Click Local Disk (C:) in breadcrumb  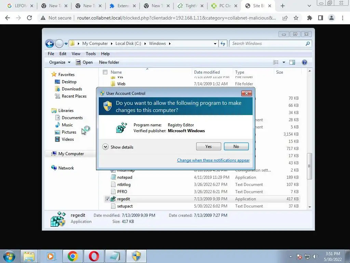[x=128, y=43]
